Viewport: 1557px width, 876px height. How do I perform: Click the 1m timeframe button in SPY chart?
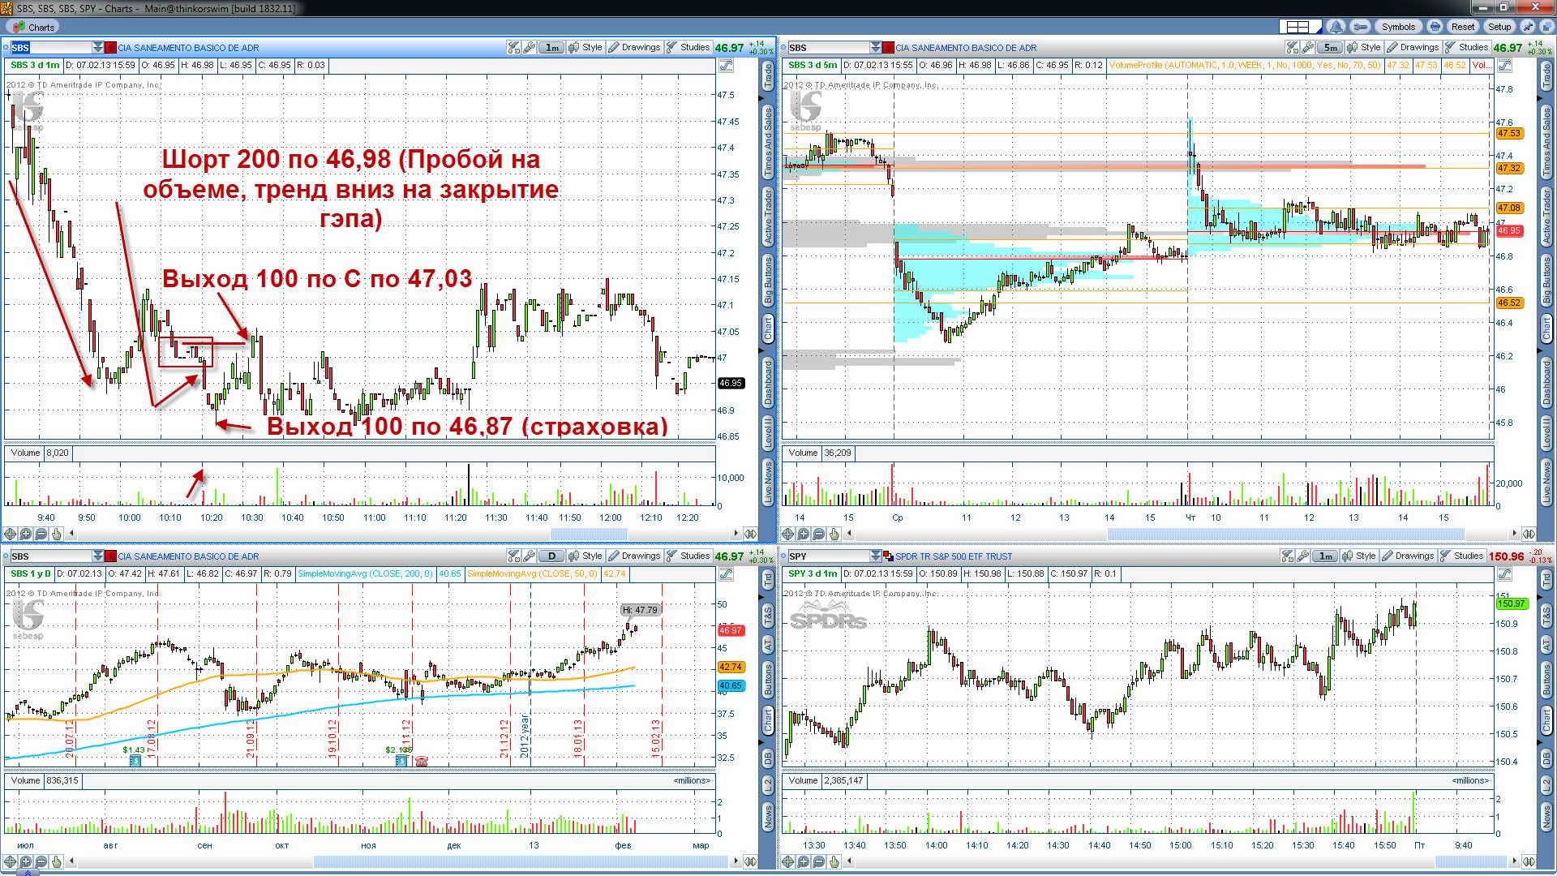1325,556
